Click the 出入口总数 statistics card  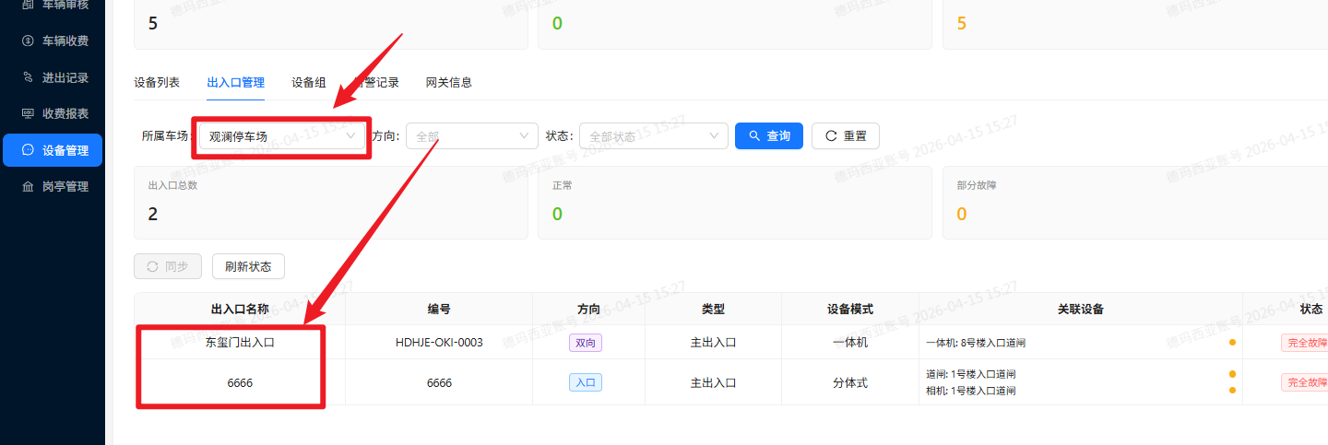(331, 203)
